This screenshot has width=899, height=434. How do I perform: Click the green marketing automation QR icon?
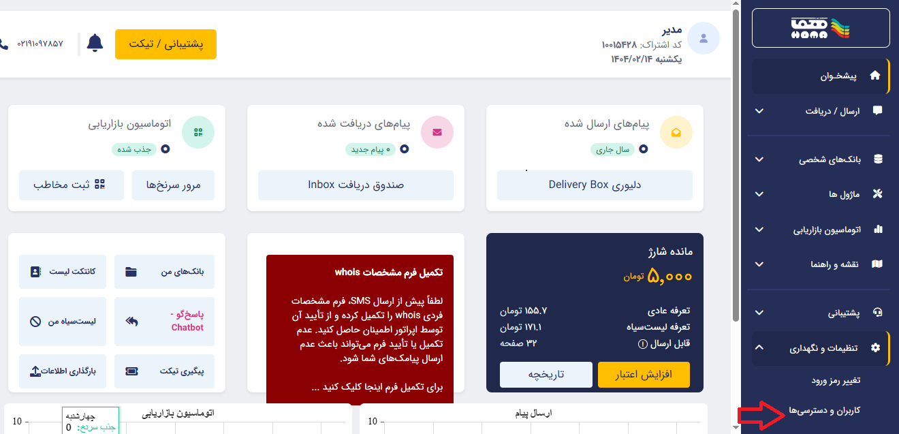point(198,132)
